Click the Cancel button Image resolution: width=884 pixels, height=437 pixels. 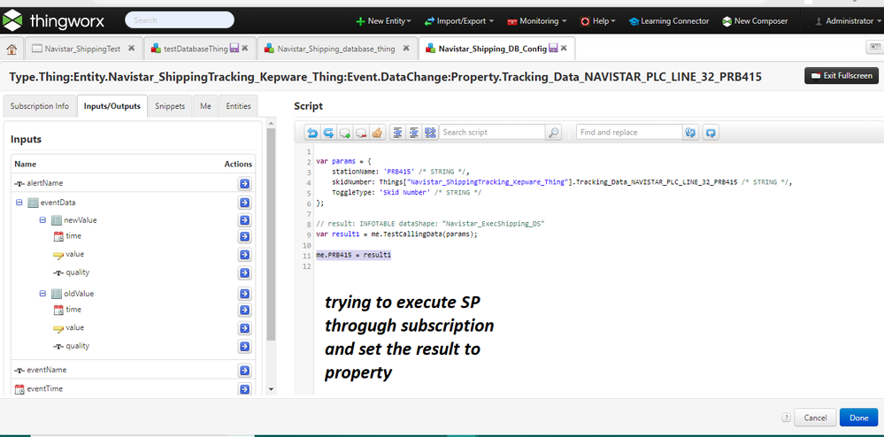click(x=815, y=418)
